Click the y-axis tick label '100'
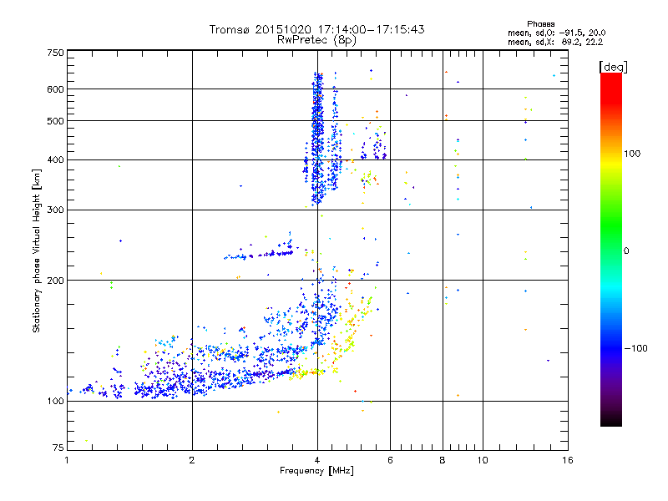Screen dimensions: 668x501 tap(56, 402)
